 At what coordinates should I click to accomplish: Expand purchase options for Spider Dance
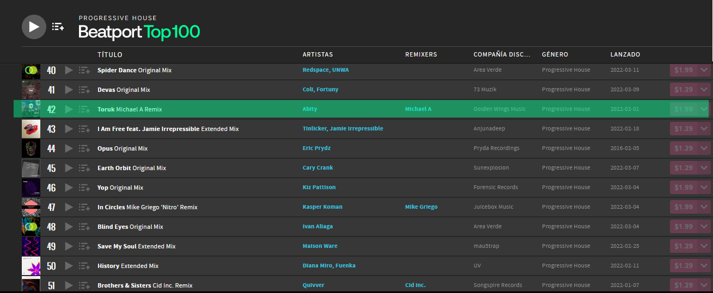click(x=704, y=70)
